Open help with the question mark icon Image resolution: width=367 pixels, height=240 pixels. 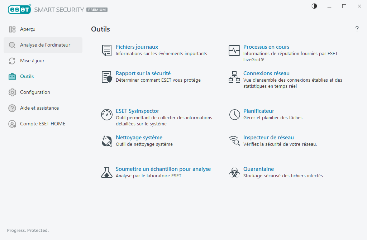click(357, 29)
